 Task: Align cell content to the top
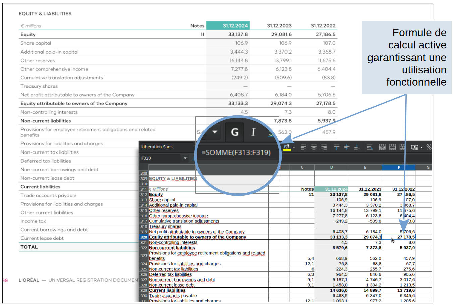click(336, 147)
